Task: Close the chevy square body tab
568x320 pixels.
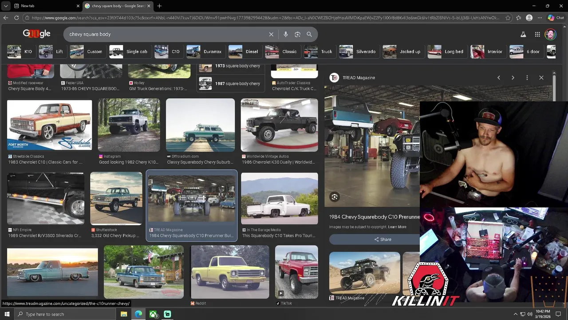Action: pos(149,6)
